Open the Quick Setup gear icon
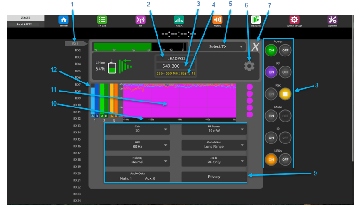Image resolution: width=358 pixels, height=209 pixels. pos(294,20)
